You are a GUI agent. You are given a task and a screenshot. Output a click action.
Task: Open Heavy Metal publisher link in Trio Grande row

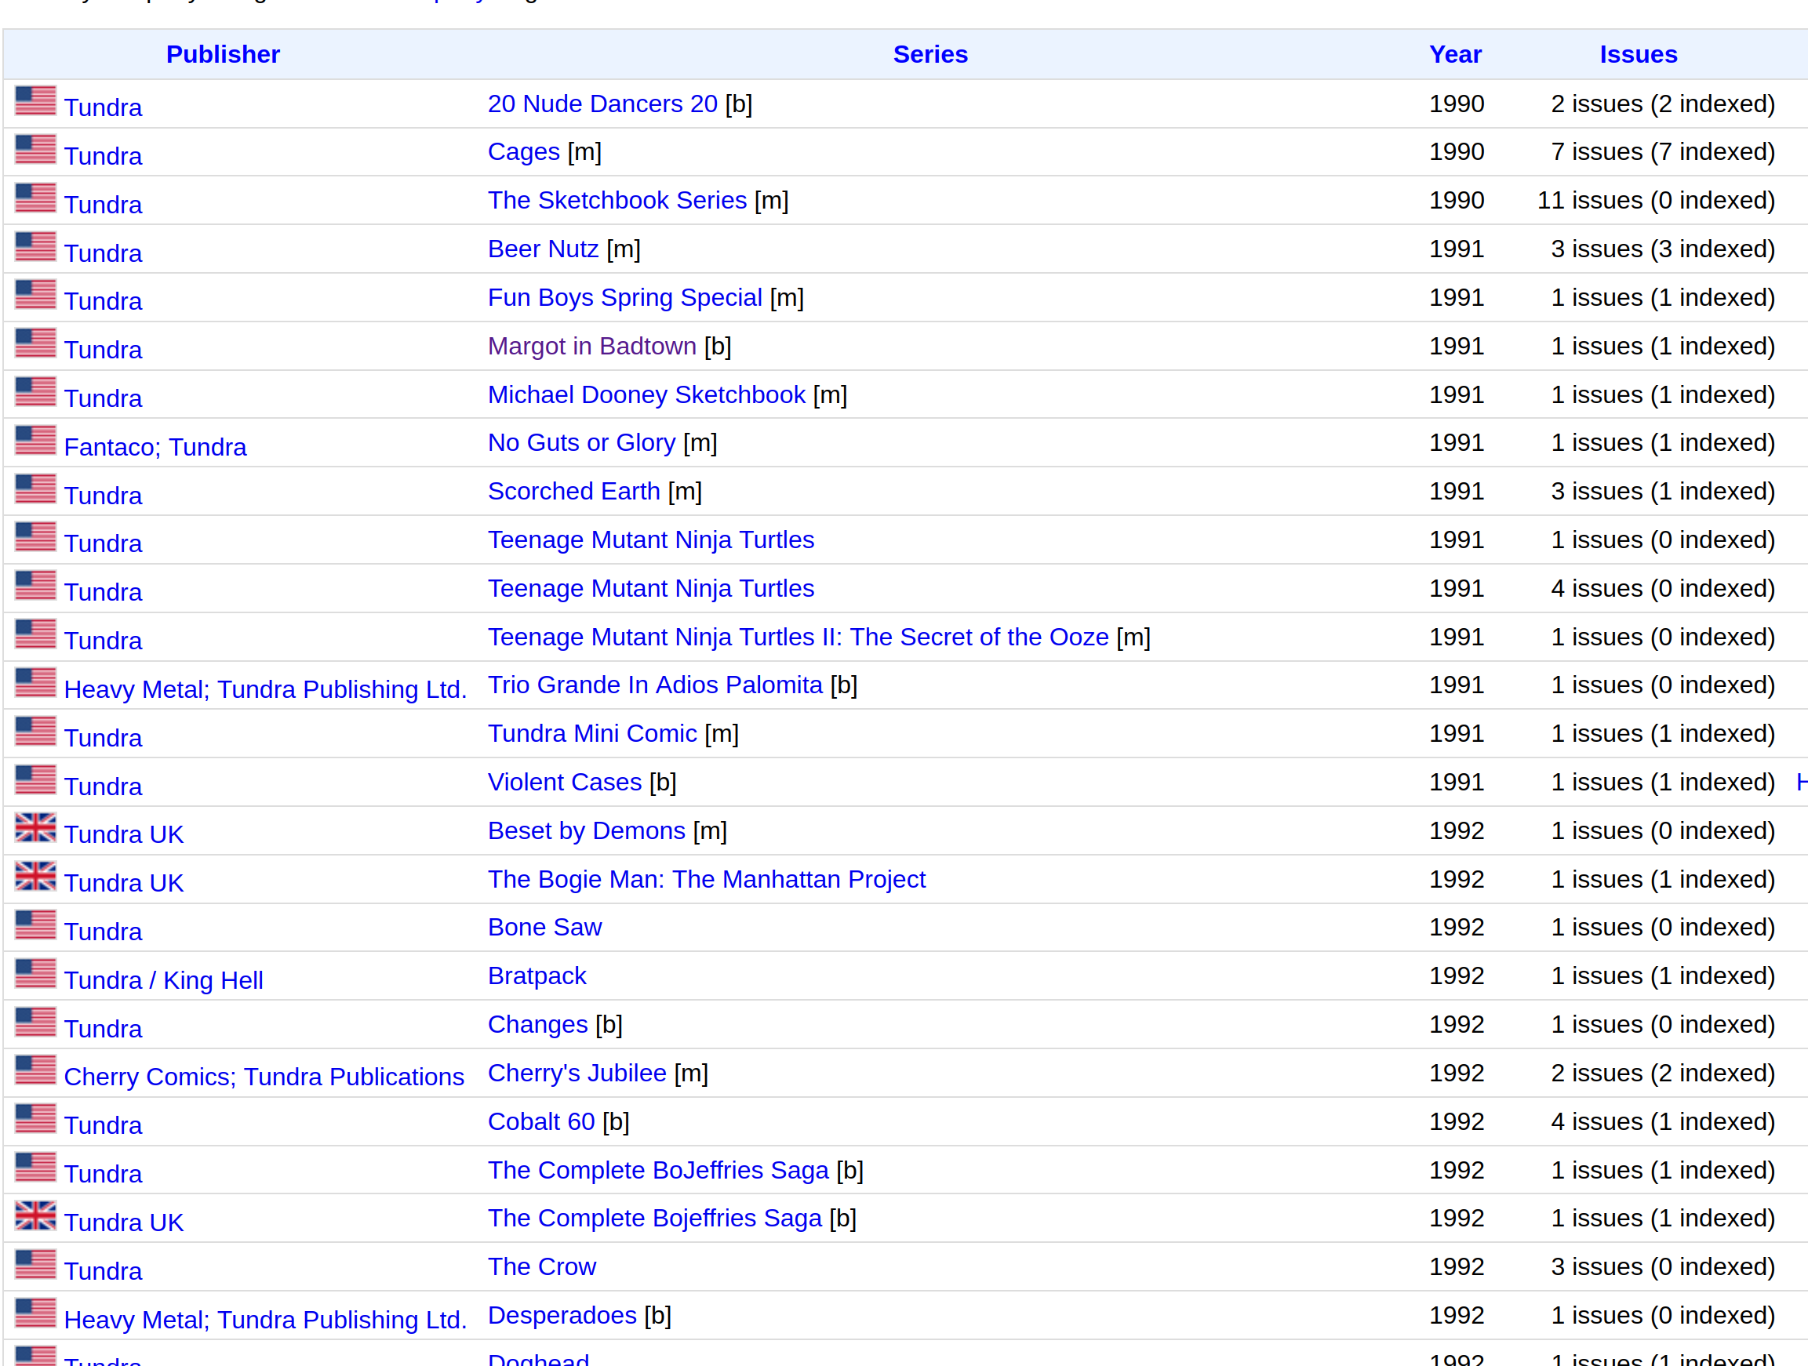pos(265,689)
